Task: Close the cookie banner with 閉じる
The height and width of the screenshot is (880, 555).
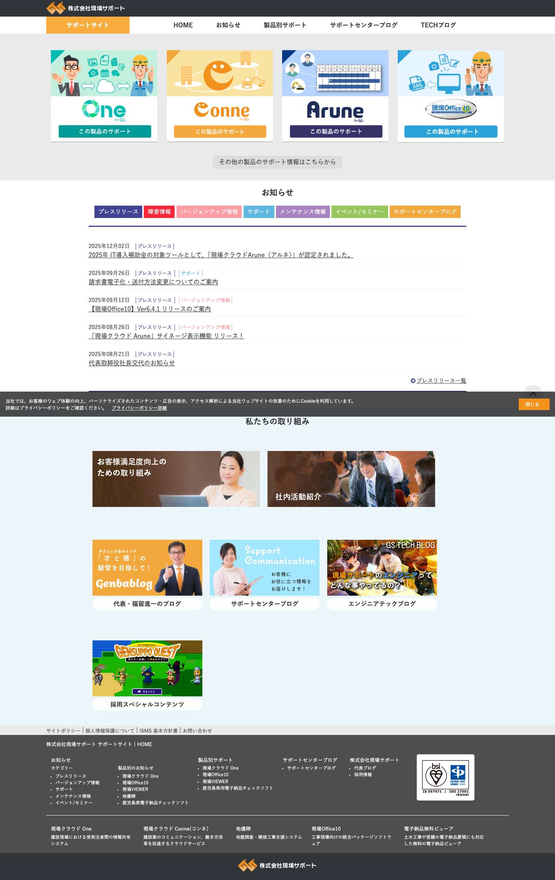Action: pos(534,404)
